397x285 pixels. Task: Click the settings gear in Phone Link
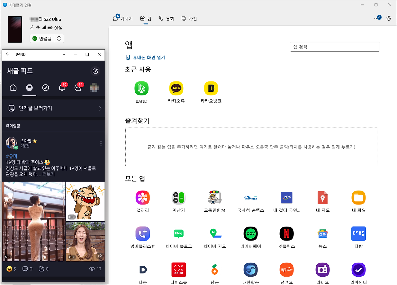coord(389,19)
